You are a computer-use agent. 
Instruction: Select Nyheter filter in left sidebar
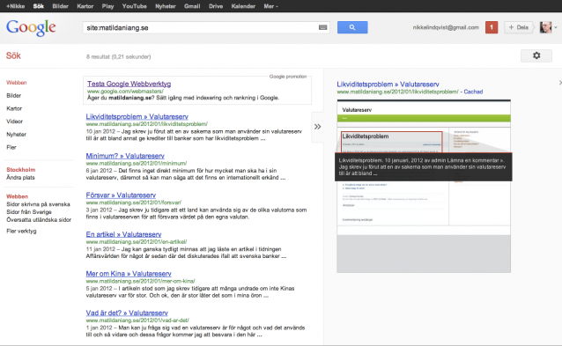(16, 135)
